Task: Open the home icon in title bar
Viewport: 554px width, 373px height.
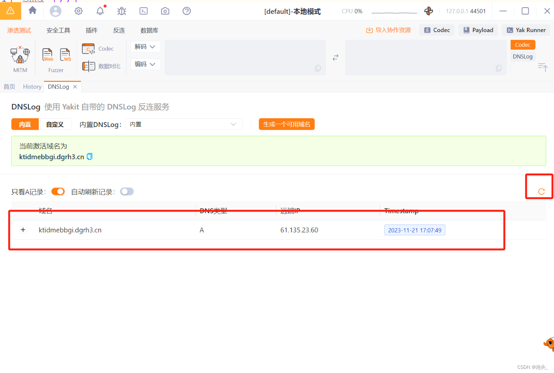Action: (x=32, y=10)
